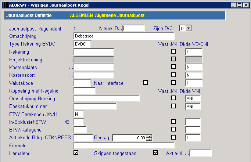This screenshot has height=162, width=251.
Task: Decrease Bedrag with the spinner down arrow
Action: 149,139
